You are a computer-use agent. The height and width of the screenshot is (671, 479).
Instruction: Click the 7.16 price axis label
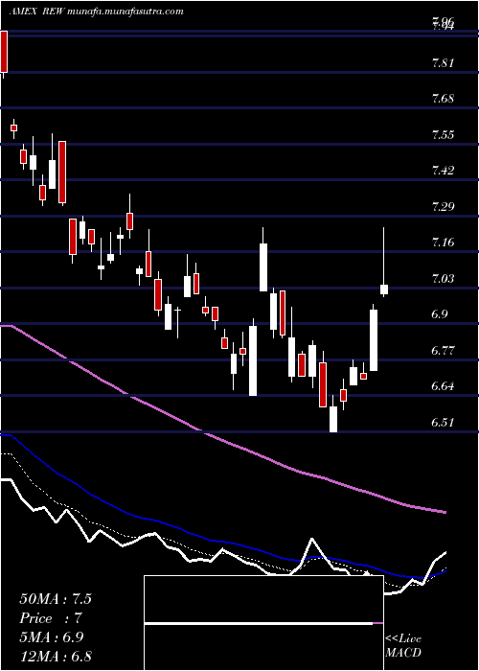pyautogui.click(x=443, y=243)
